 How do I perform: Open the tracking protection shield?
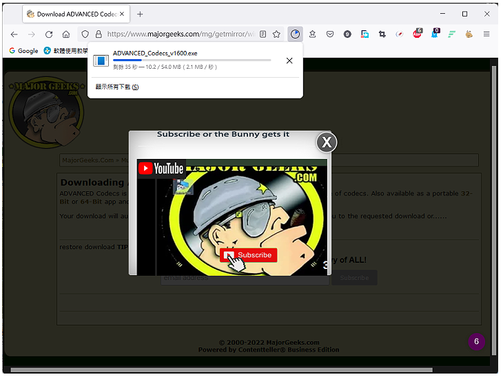85,34
